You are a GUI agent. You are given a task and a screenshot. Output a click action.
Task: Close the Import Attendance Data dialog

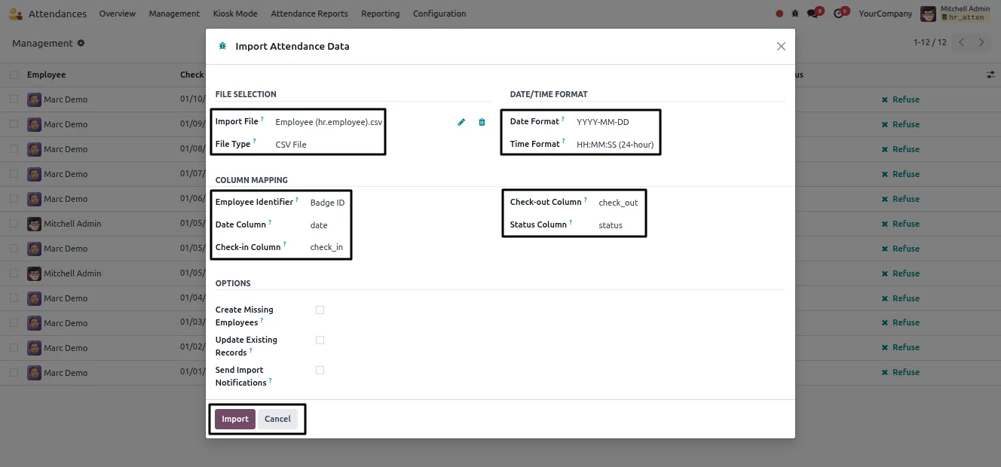(781, 46)
